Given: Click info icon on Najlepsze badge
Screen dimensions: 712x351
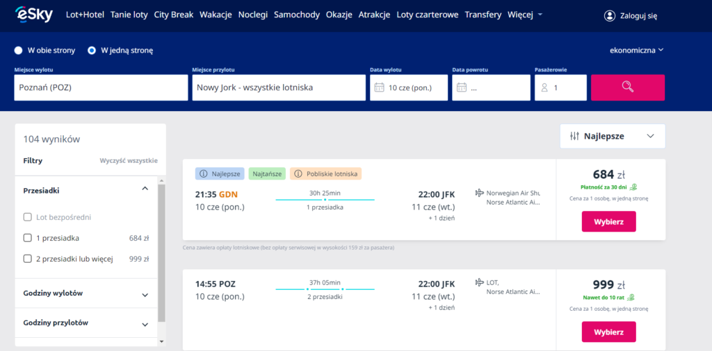Looking at the screenshot, I should coord(204,173).
